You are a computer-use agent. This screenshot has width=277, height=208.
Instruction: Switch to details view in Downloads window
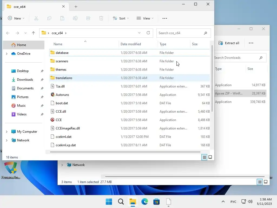click(260, 182)
